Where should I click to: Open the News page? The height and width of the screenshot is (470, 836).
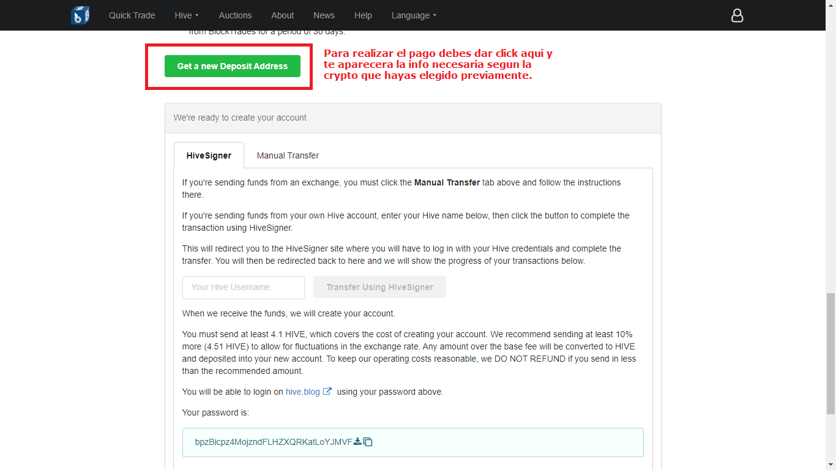pyautogui.click(x=324, y=15)
